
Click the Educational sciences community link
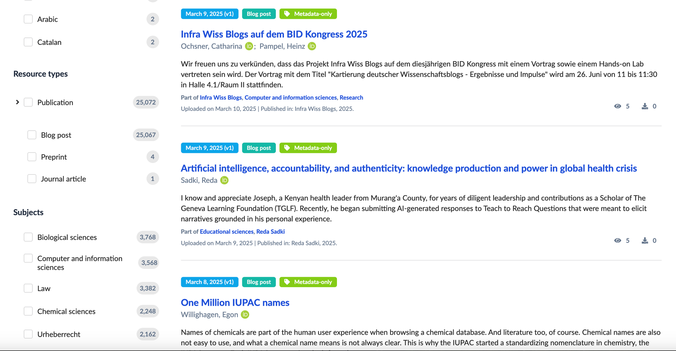point(226,232)
